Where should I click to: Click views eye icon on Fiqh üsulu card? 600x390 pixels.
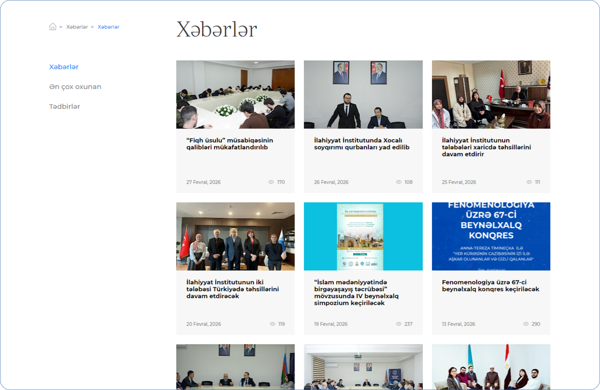[x=271, y=182]
